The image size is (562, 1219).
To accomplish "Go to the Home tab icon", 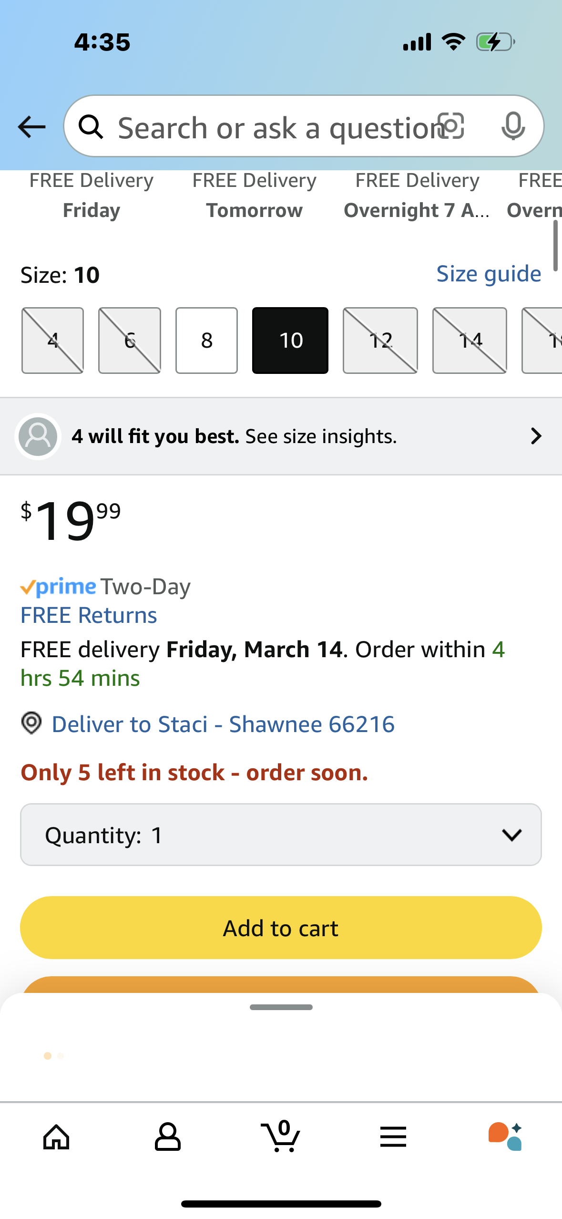I will point(56,1137).
